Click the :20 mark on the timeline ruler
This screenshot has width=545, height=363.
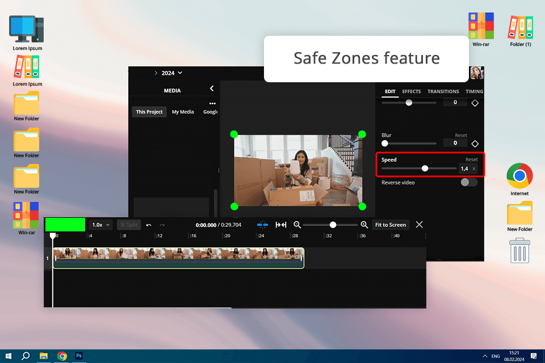click(227, 236)
